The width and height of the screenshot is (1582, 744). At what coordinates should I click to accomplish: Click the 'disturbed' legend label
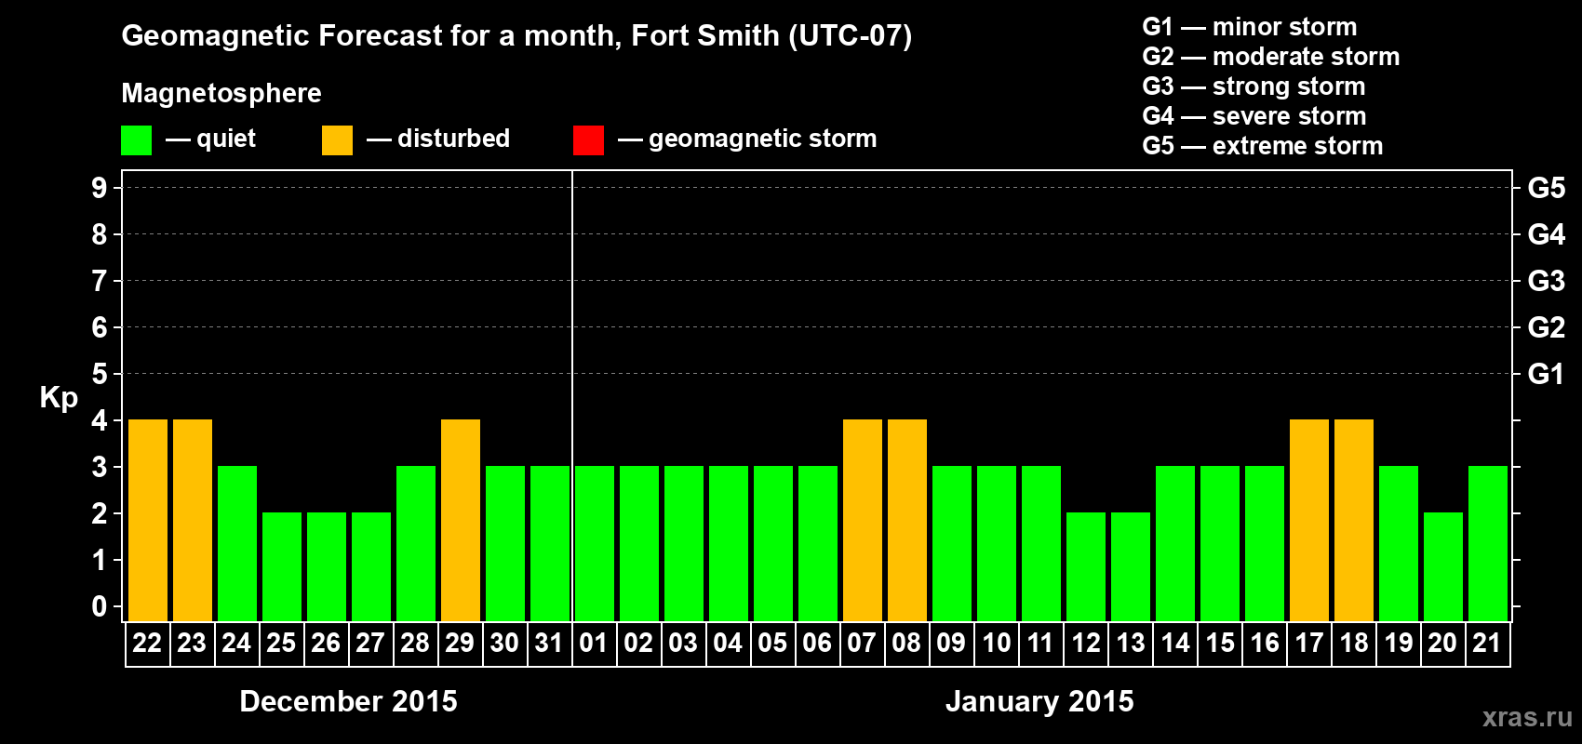[x=454, y=139]
